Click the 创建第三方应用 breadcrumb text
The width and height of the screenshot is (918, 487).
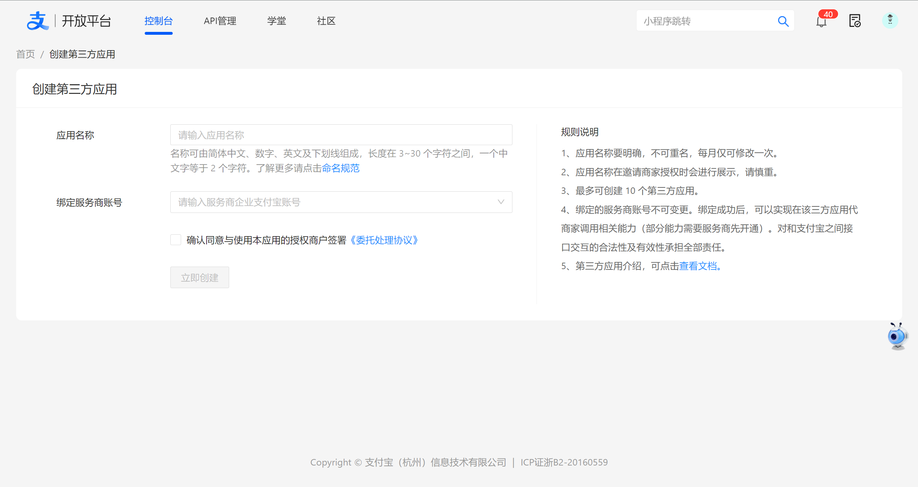click(82, 54)
